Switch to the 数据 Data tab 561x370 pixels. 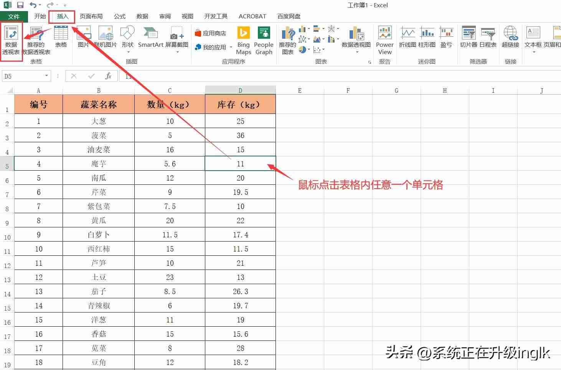pyautogui.click(x=142, y=16)
